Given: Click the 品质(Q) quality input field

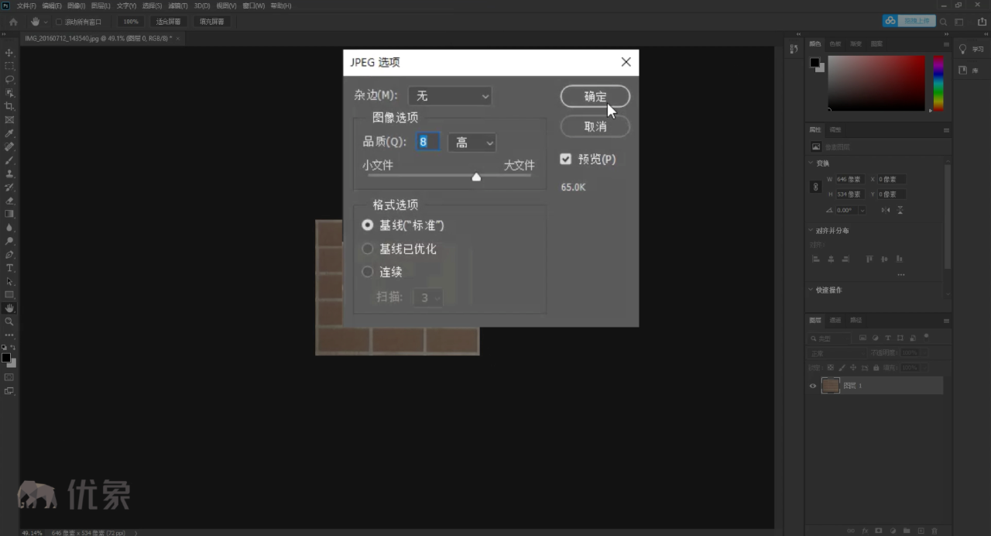Looking at the screenshot, I should click(427, 143).
